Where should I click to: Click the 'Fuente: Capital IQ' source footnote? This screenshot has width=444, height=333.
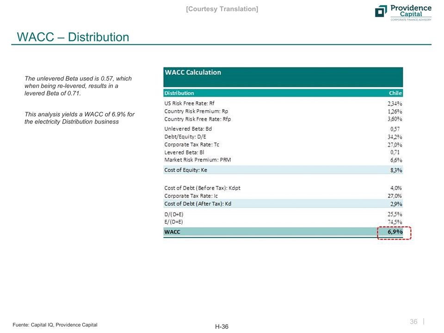point(55,325)
